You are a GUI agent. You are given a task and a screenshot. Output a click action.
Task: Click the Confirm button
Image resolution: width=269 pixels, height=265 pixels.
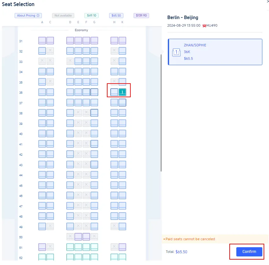tap(249, 252)
